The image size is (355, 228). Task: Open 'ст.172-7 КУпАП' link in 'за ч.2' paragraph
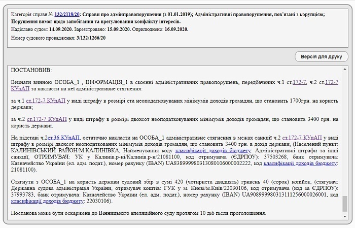tap(47, 119)
